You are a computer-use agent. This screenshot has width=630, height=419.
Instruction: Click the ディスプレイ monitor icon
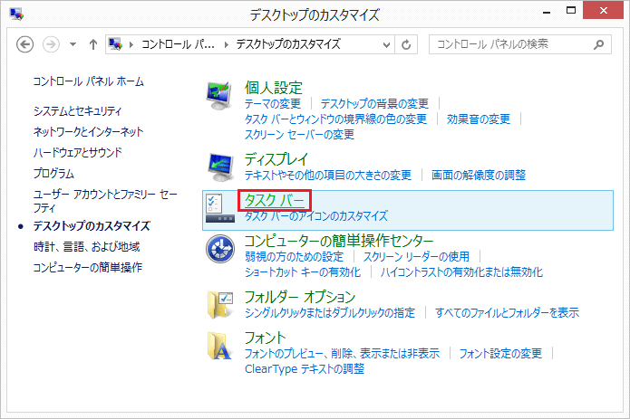coord(220,167)
